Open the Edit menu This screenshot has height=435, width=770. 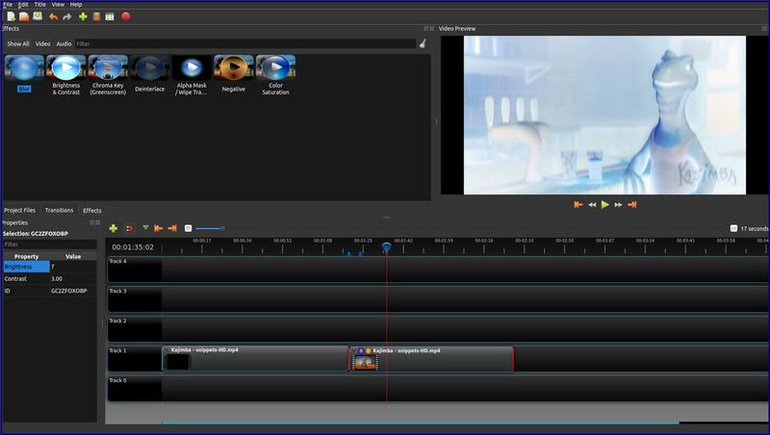coord(23,5)
